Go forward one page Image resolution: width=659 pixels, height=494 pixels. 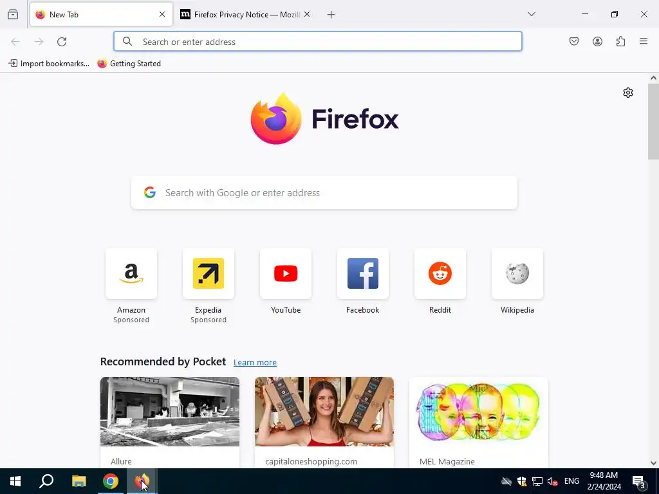coord(39,42)
